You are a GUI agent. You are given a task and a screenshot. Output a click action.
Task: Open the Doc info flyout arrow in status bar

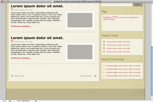[36, 101]
